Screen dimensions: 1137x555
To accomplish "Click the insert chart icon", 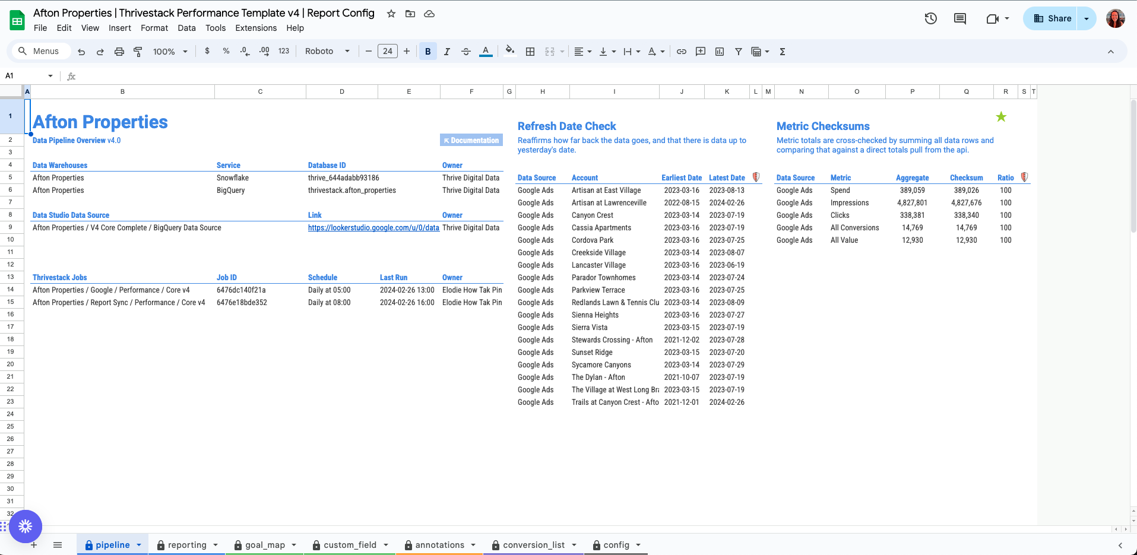I will click(720, 52).
